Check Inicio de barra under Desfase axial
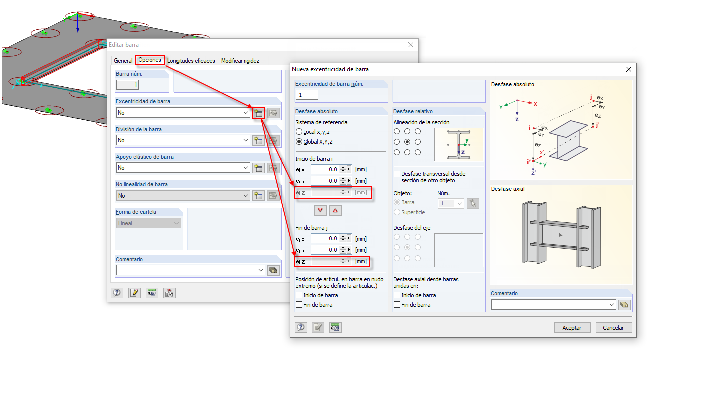The height and width of the screenshot is (397, 708). 397,295
